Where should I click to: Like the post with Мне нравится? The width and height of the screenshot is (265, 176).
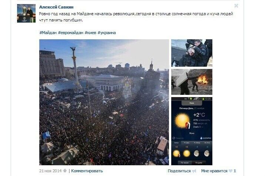(x=214, y=171)
